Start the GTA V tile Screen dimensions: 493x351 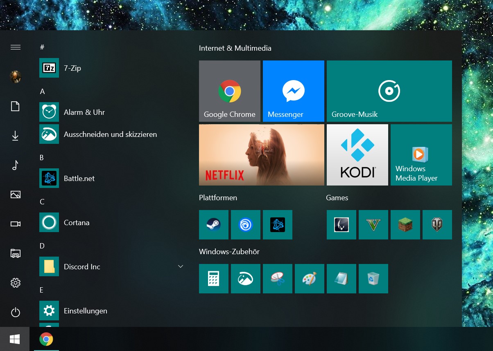pyautogui.click(x=373, y=225)
